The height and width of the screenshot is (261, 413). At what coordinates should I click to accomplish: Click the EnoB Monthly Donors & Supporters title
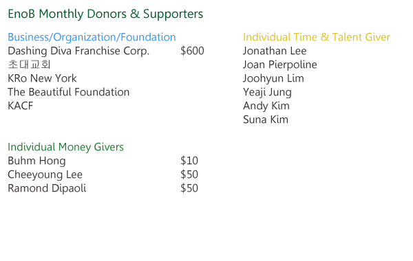(x=105, y=14)
